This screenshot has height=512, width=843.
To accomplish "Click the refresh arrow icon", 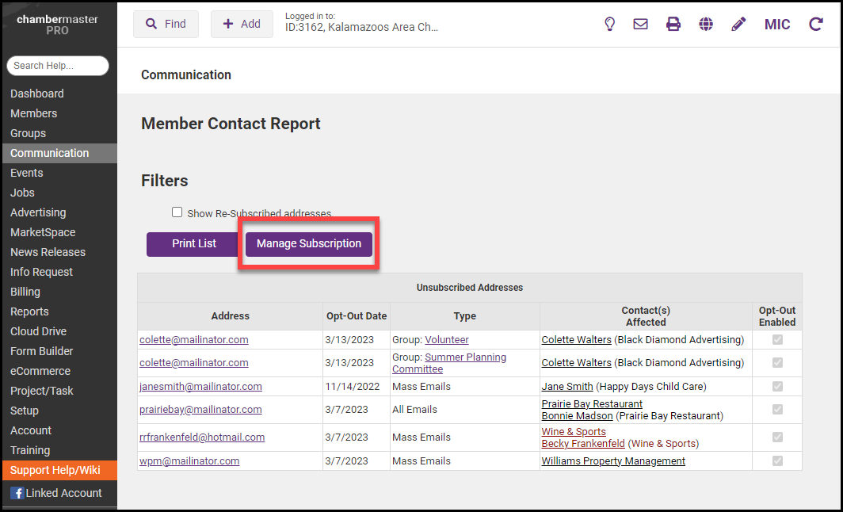I will point(815,24).
